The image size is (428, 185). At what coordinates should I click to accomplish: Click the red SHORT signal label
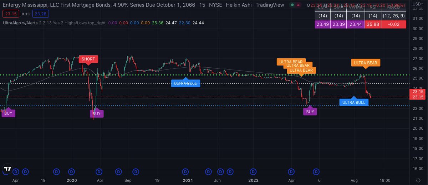pos(88,59)
